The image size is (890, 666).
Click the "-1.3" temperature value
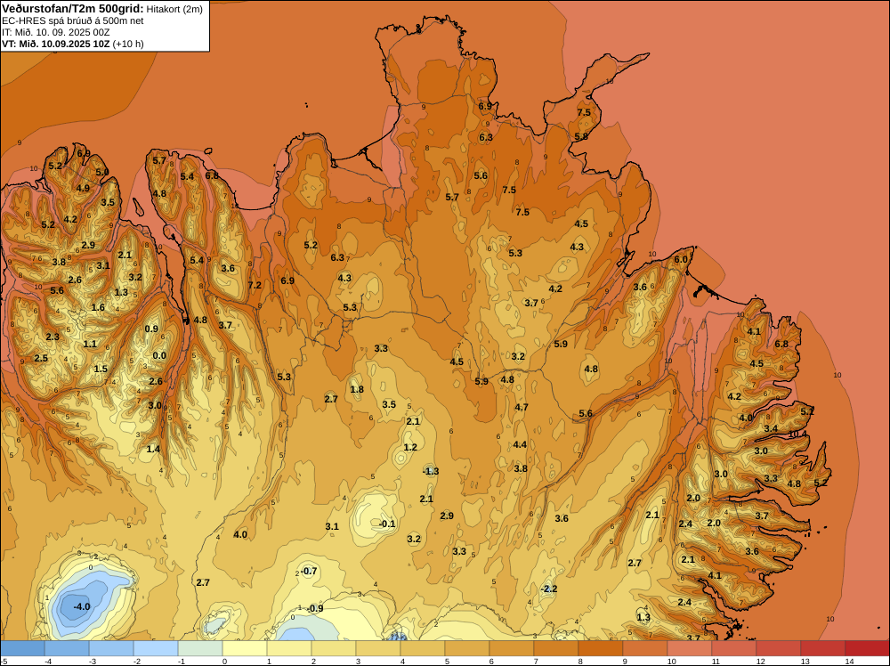[431, 471]
